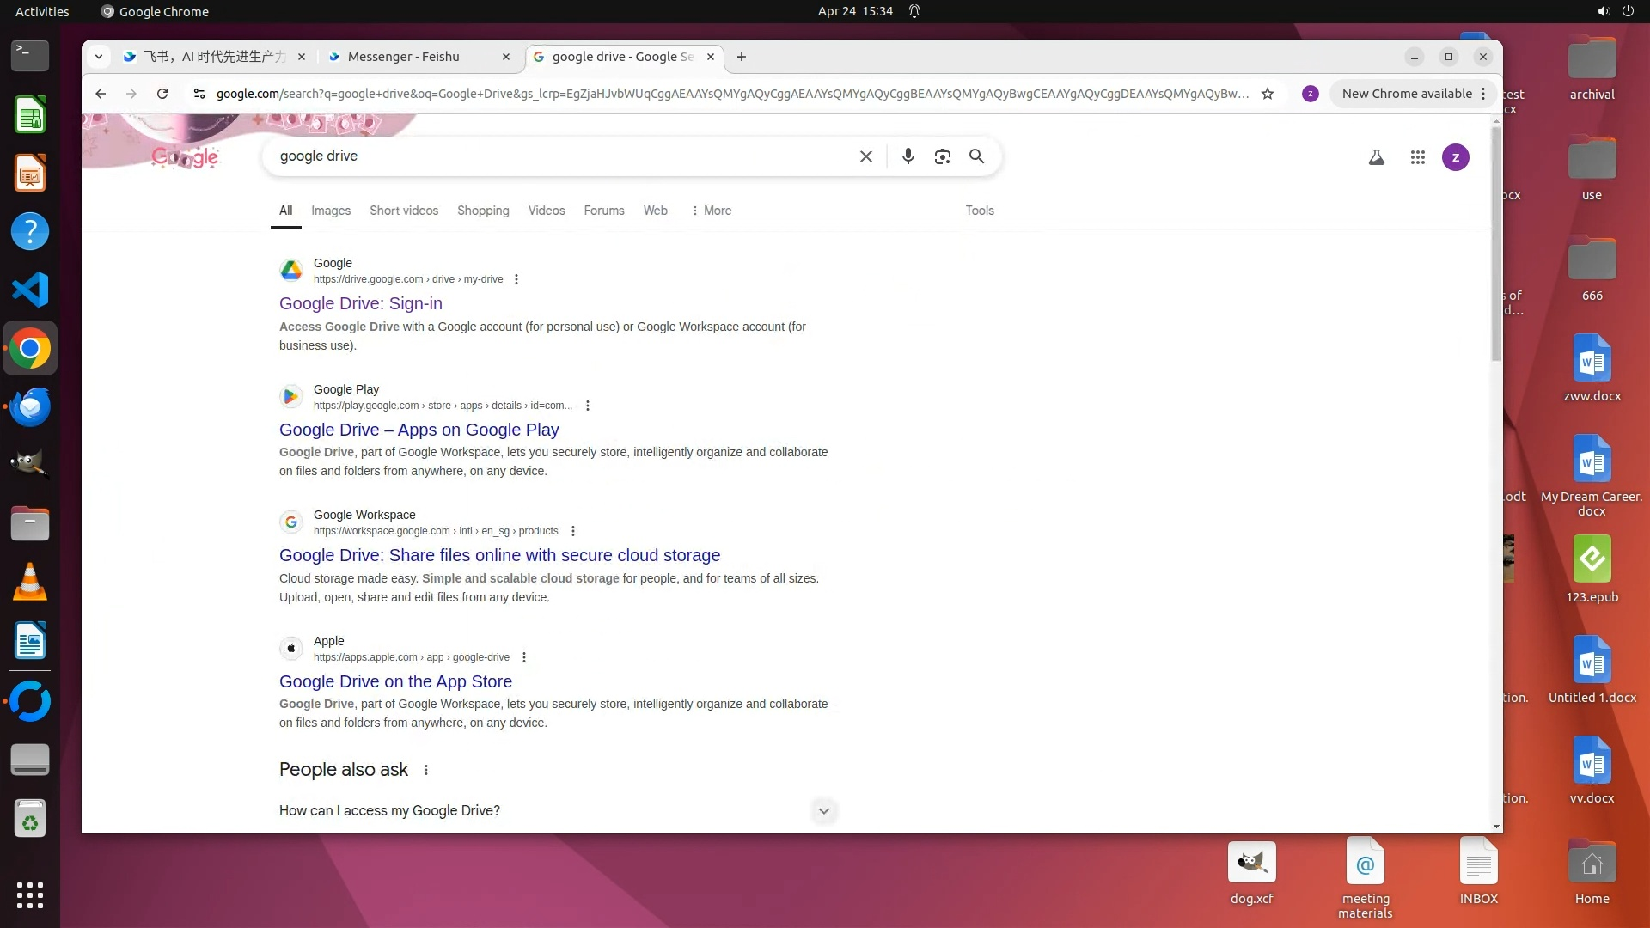Click the New Chrome available button
The width and height of the screenshot is (1650, 928).
(x=1406, y=94)
